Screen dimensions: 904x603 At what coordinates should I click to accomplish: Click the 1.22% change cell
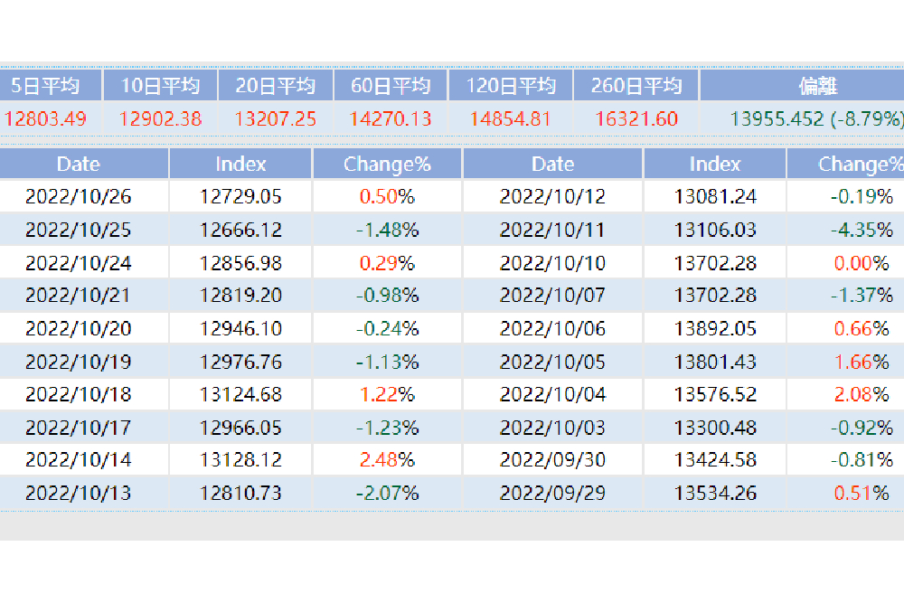coord(387,394)
